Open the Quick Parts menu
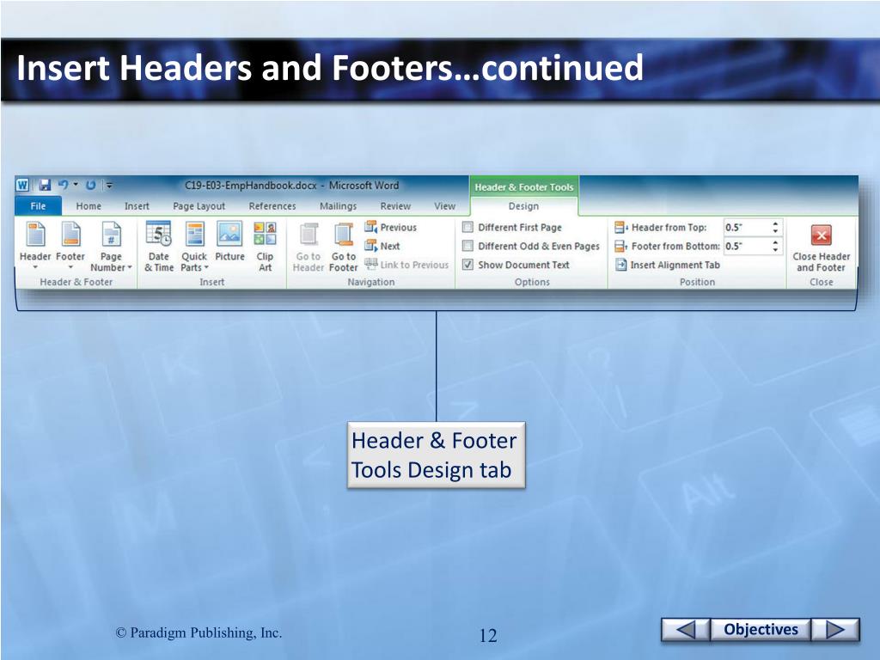Screen dimensions: 880x660 click(x=194, y=247)
